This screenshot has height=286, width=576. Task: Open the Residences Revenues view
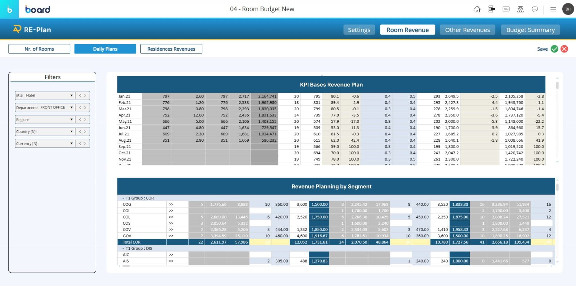point(171,49)
